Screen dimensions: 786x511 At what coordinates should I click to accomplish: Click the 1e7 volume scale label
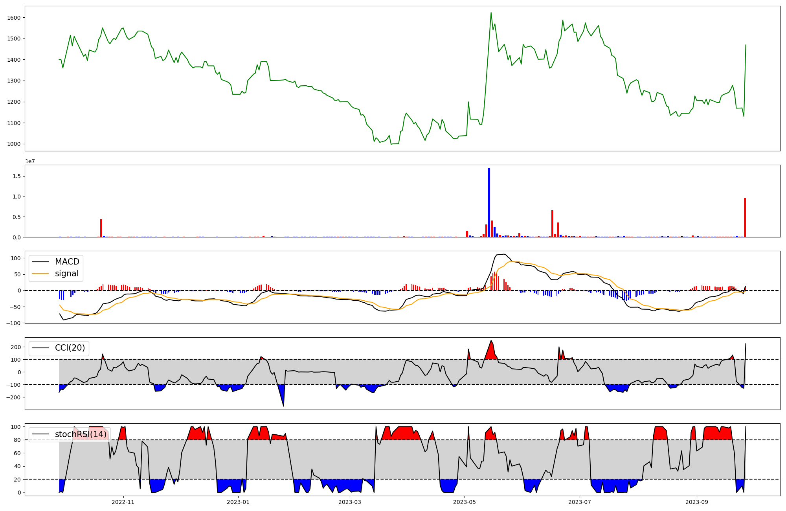pyautogui.click(x=30, y=161)
